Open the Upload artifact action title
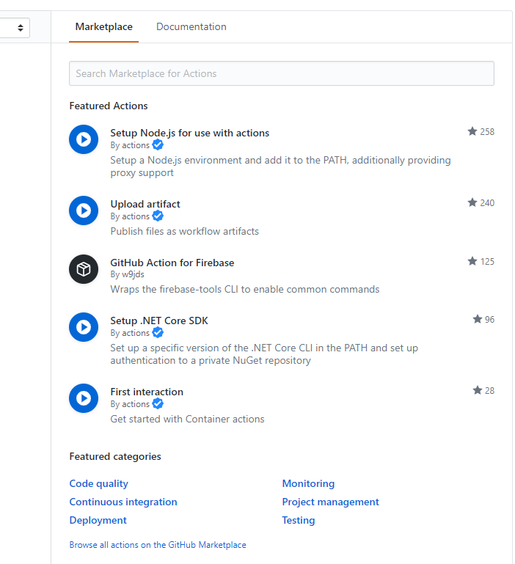This screenshot has height=564, width=515. click(145, 204)
